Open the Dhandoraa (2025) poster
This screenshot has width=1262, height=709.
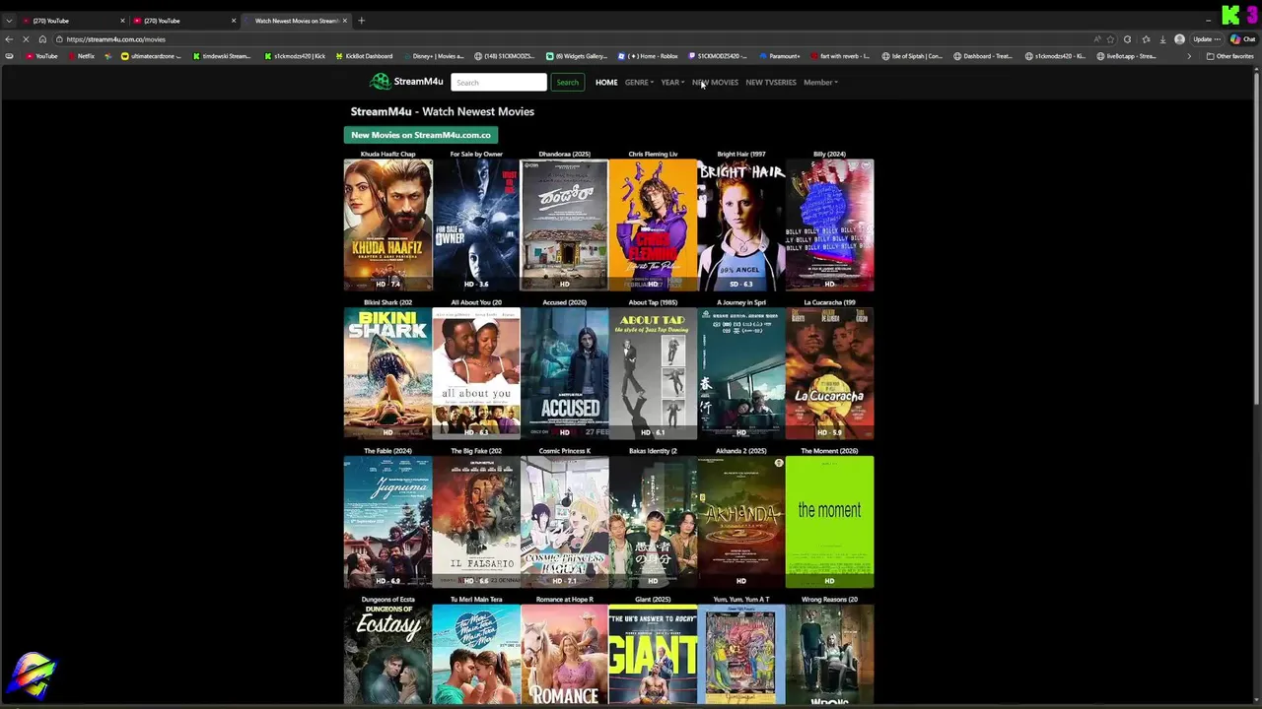click(564, 226)
